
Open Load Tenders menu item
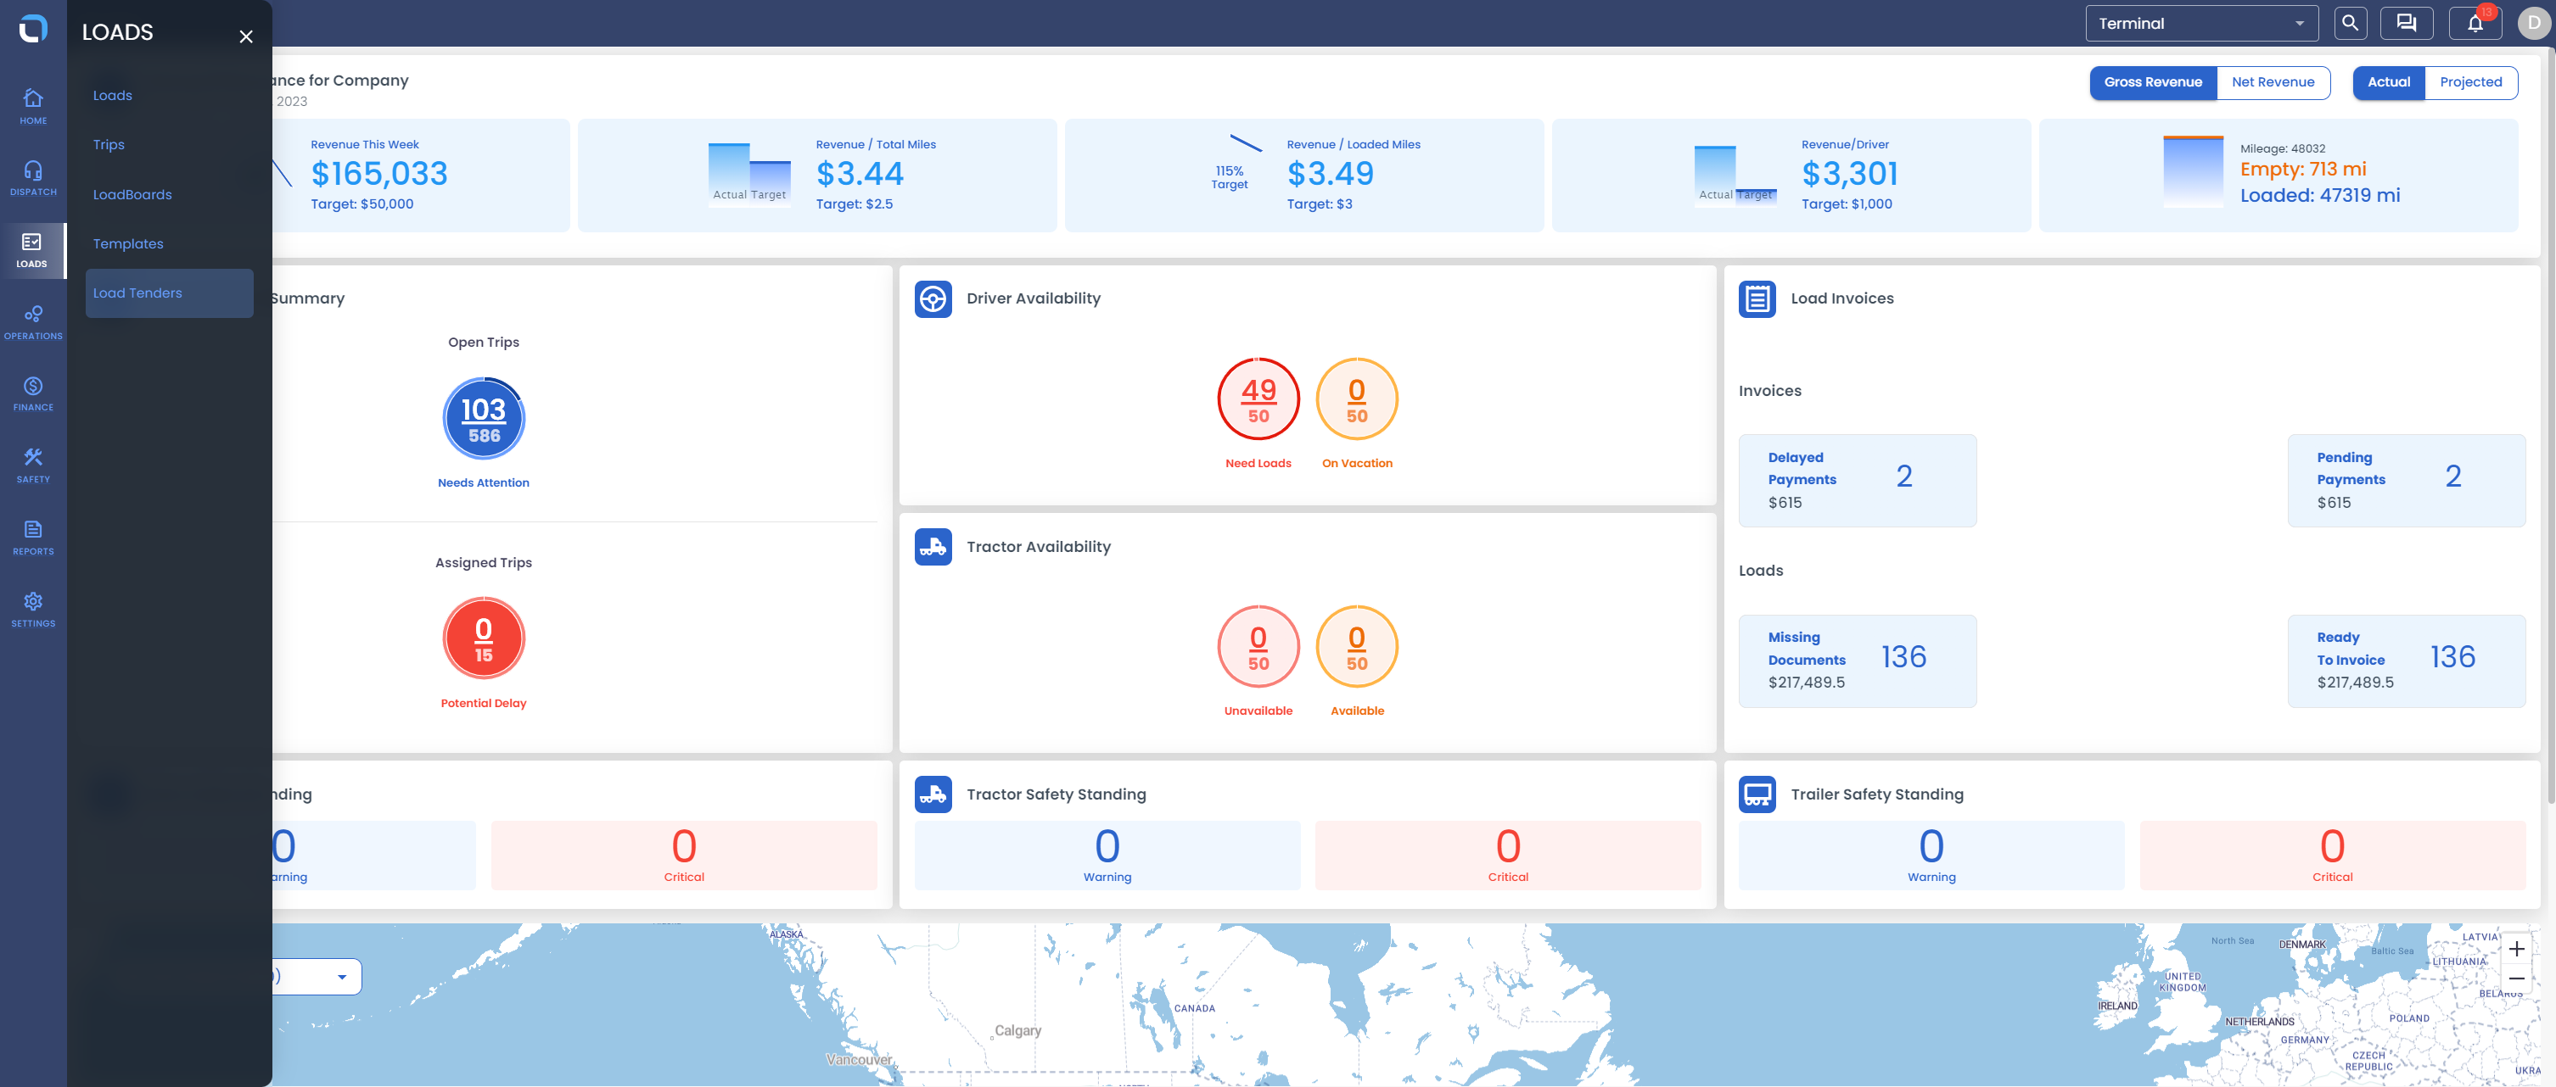170,293
